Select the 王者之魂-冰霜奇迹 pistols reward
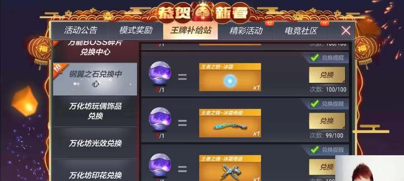 tap(230, 168)
